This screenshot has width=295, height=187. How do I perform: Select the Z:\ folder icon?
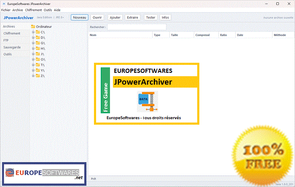pos(38,76)
